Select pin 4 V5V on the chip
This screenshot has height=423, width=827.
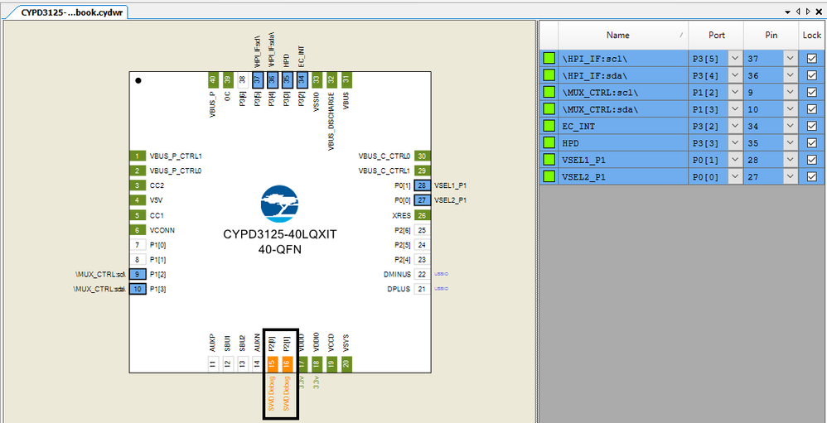[x=137, y=200]
